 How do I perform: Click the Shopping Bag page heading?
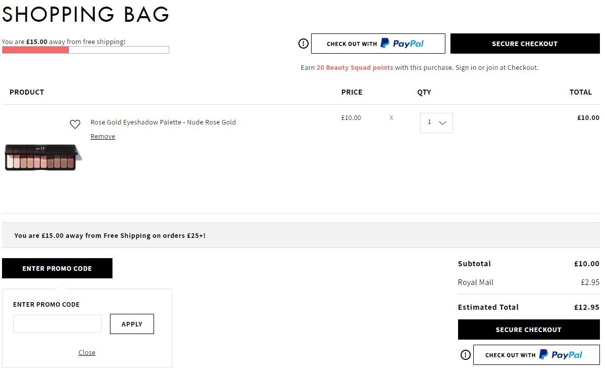(86, 14)
